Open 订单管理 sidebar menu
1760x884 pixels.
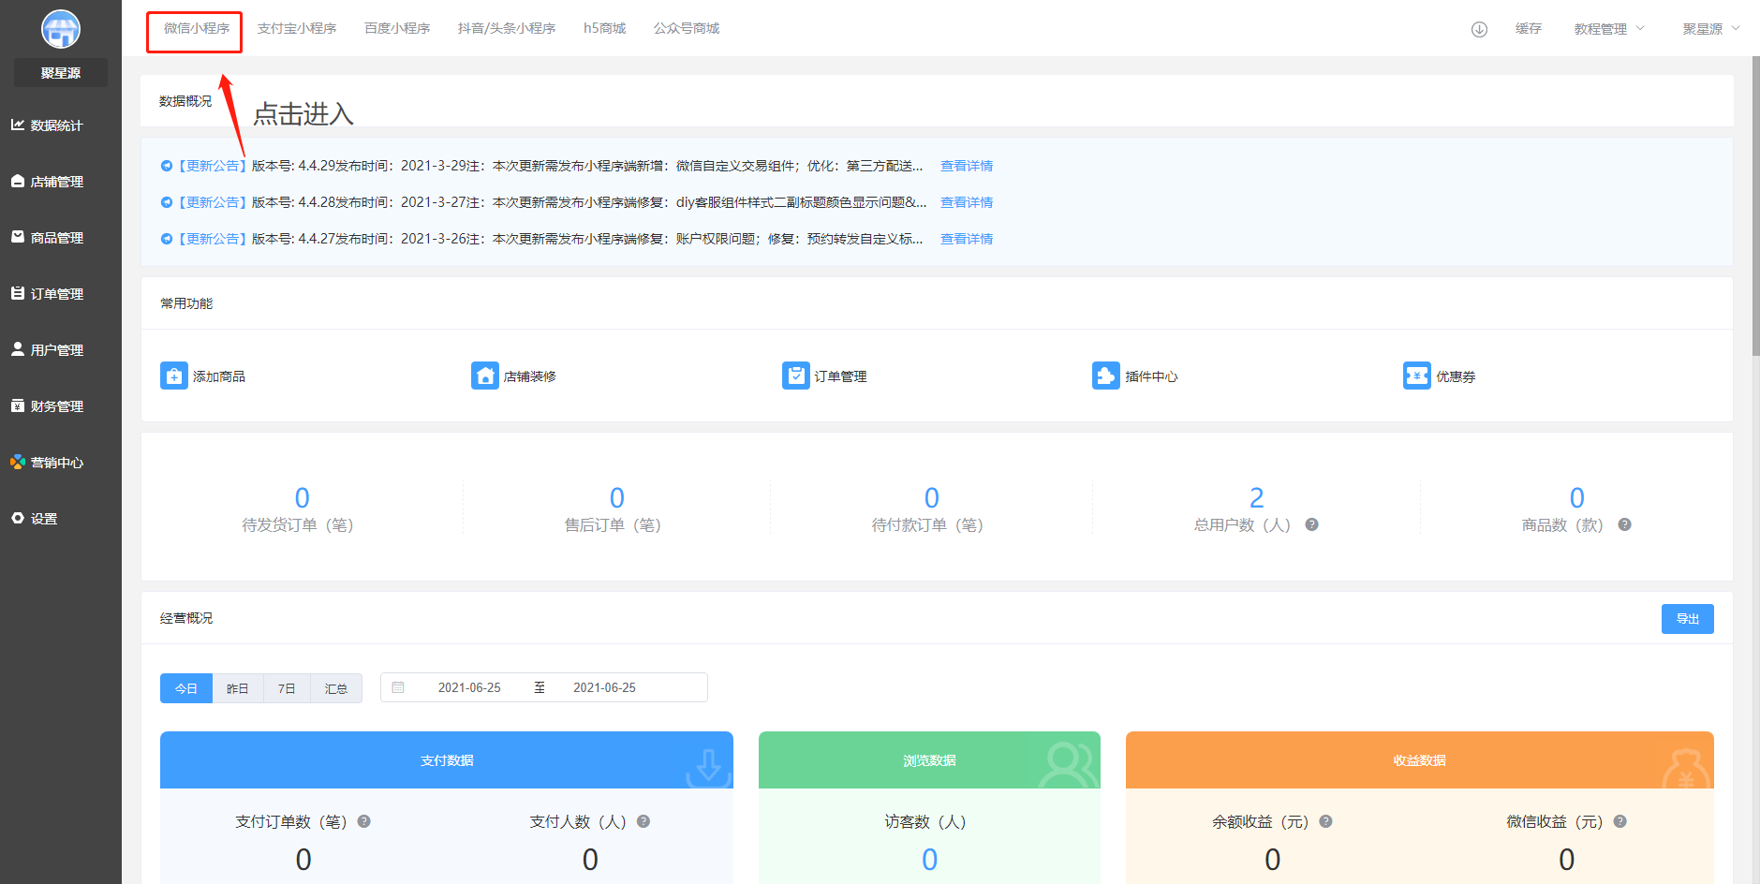point(48,294)
